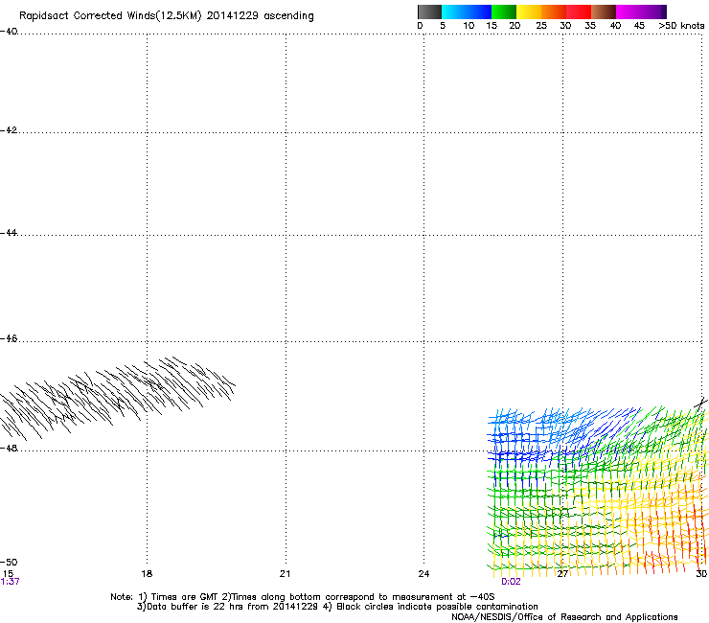Click the gray 0-5 knots color band
Viewport: 709px width, 623px height.
pos(429,12)
